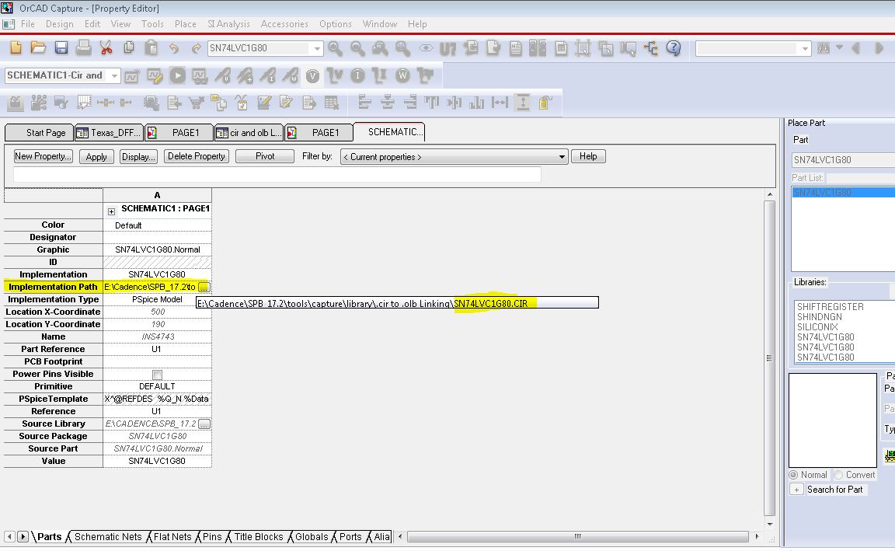Enable bias current display I icon
The image size is (895, 551).
tap(358, 75)
